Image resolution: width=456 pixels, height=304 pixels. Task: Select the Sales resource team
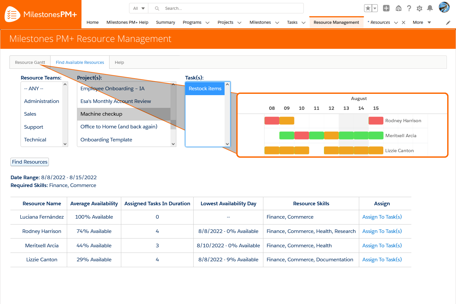tap(30, 114)
